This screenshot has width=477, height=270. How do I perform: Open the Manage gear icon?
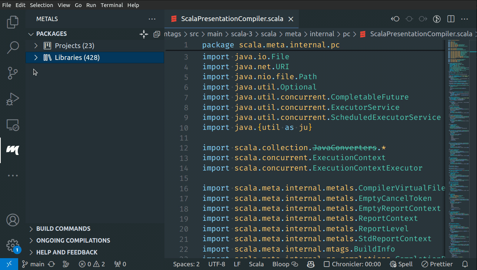[13, 246]
